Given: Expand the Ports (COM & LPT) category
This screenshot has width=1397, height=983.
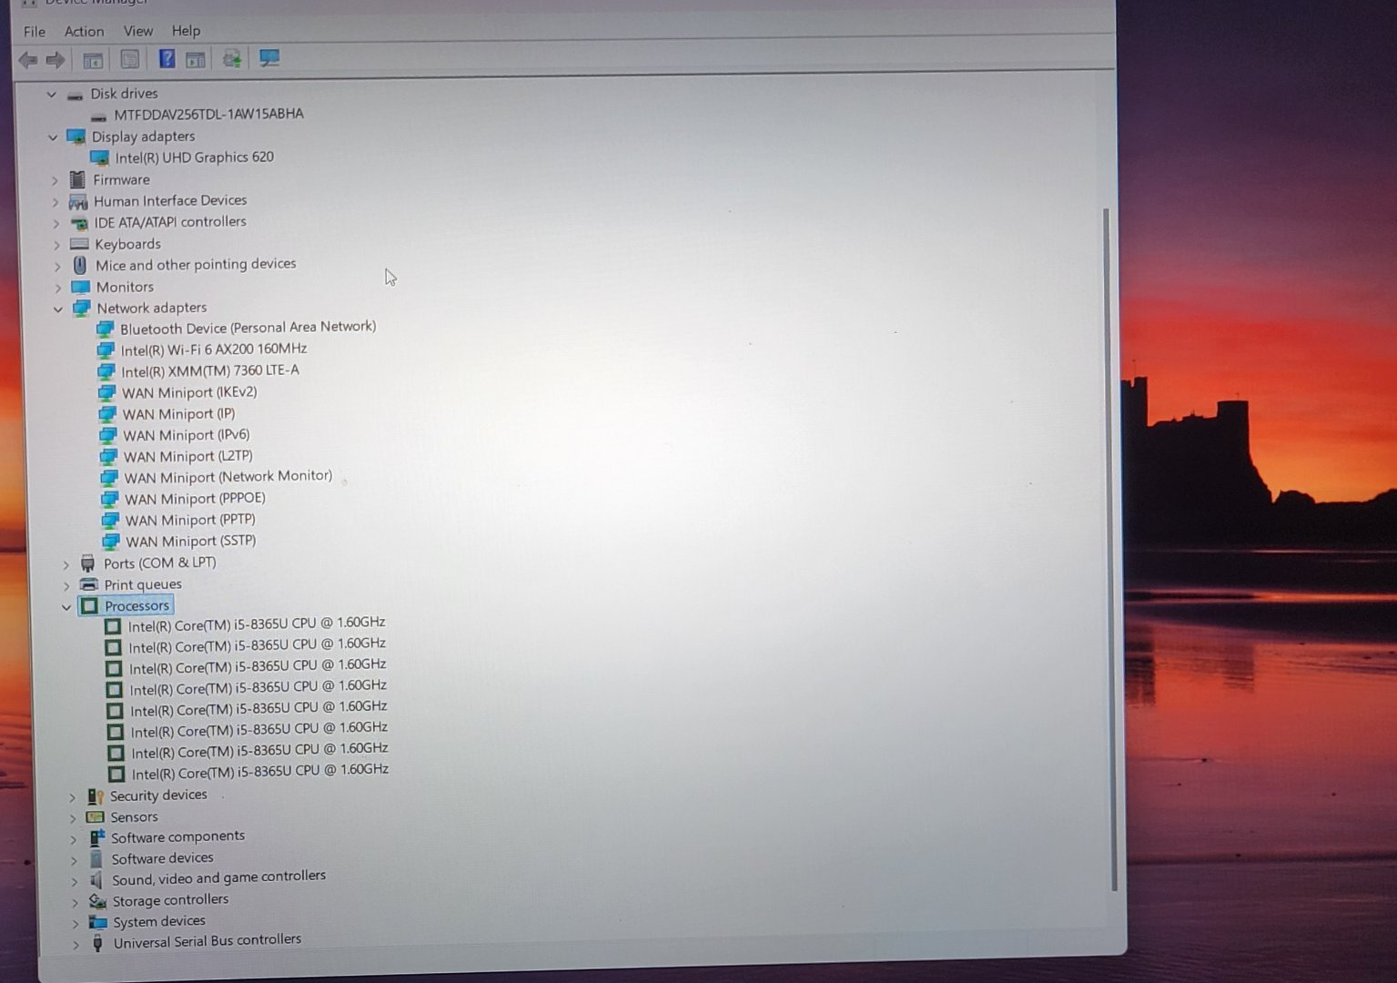Looking at the screenshot, I should [66, 564].
